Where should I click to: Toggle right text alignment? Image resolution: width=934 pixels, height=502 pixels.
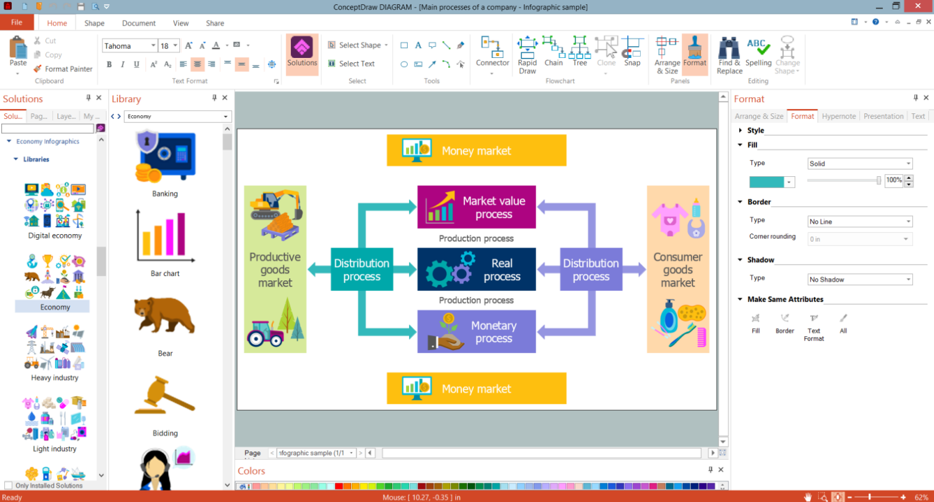212,64
